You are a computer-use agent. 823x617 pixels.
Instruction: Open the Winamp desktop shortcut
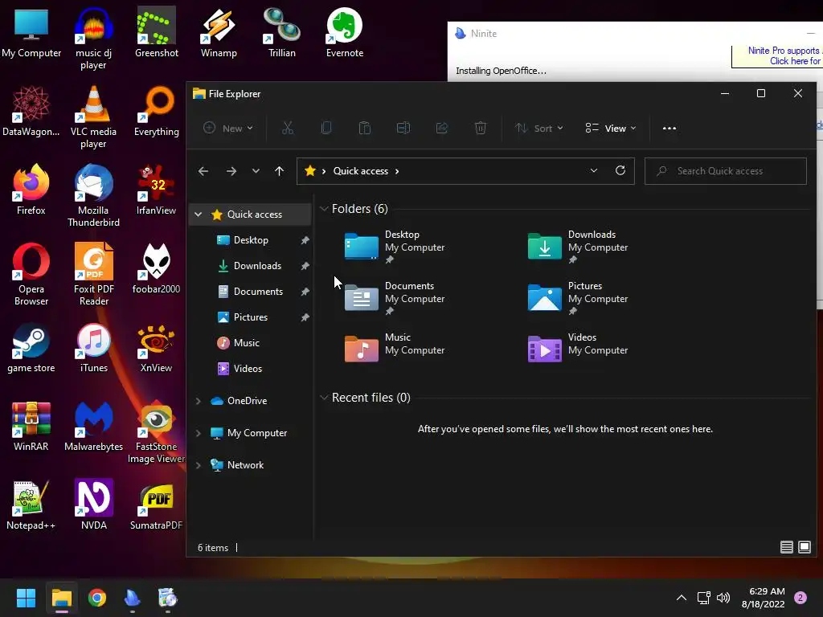coord(219,32)
